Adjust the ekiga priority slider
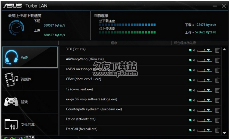 [205, 100]
